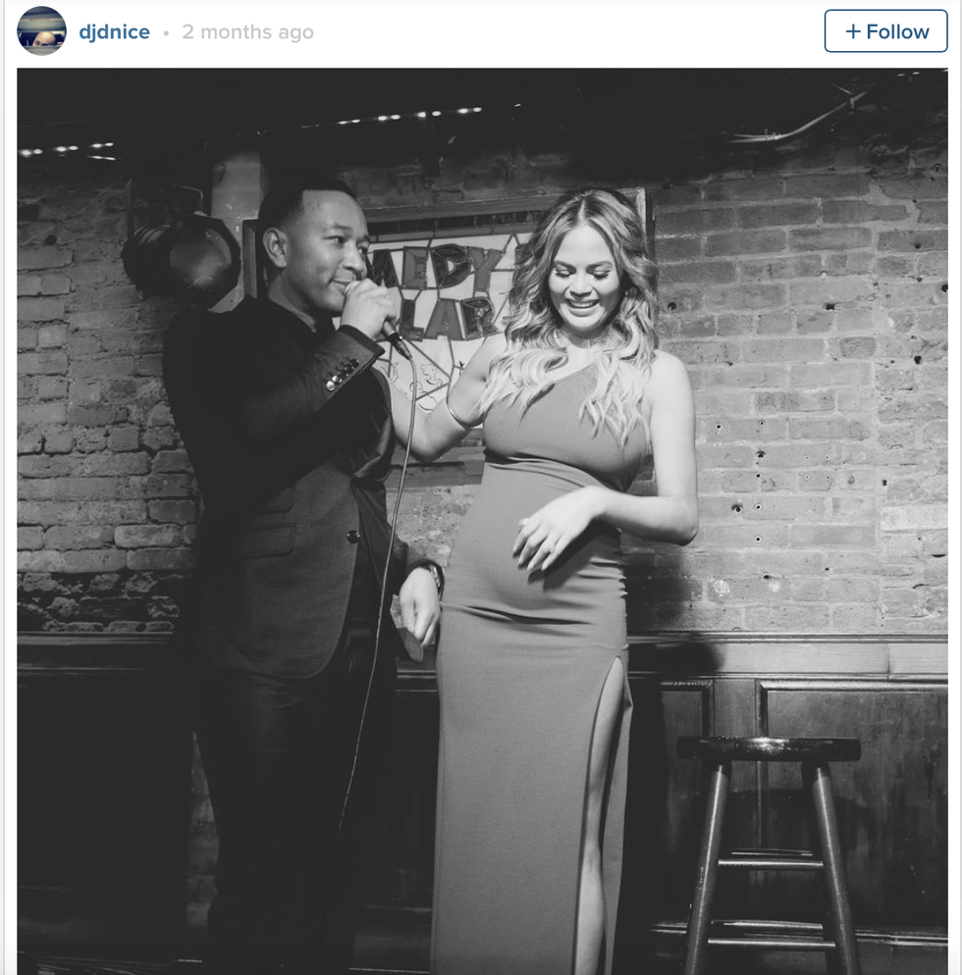Image resolution: width=962 pixels, height=975 pixels.
Task: Click the framed stained-glass sign in photo
Action: (442, 284)
